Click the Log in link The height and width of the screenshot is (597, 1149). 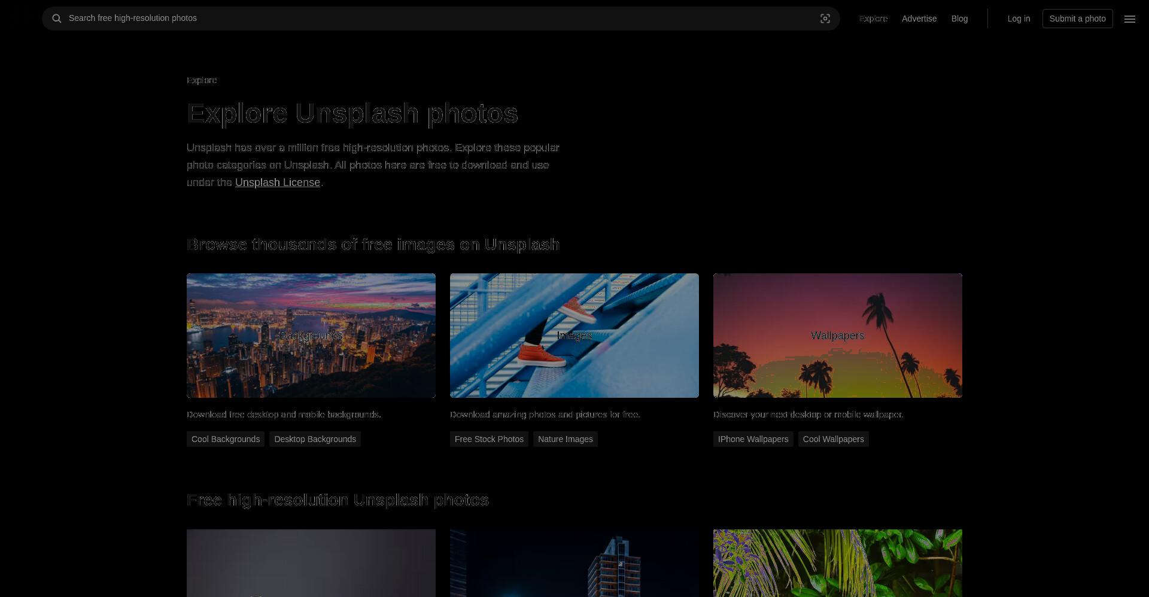pos(1019,19)
